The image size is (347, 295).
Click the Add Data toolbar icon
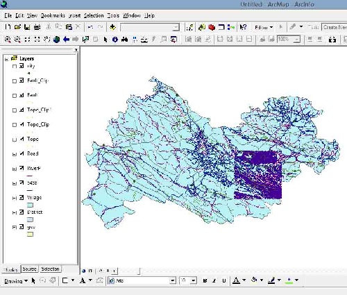click(x=112, y=27)
